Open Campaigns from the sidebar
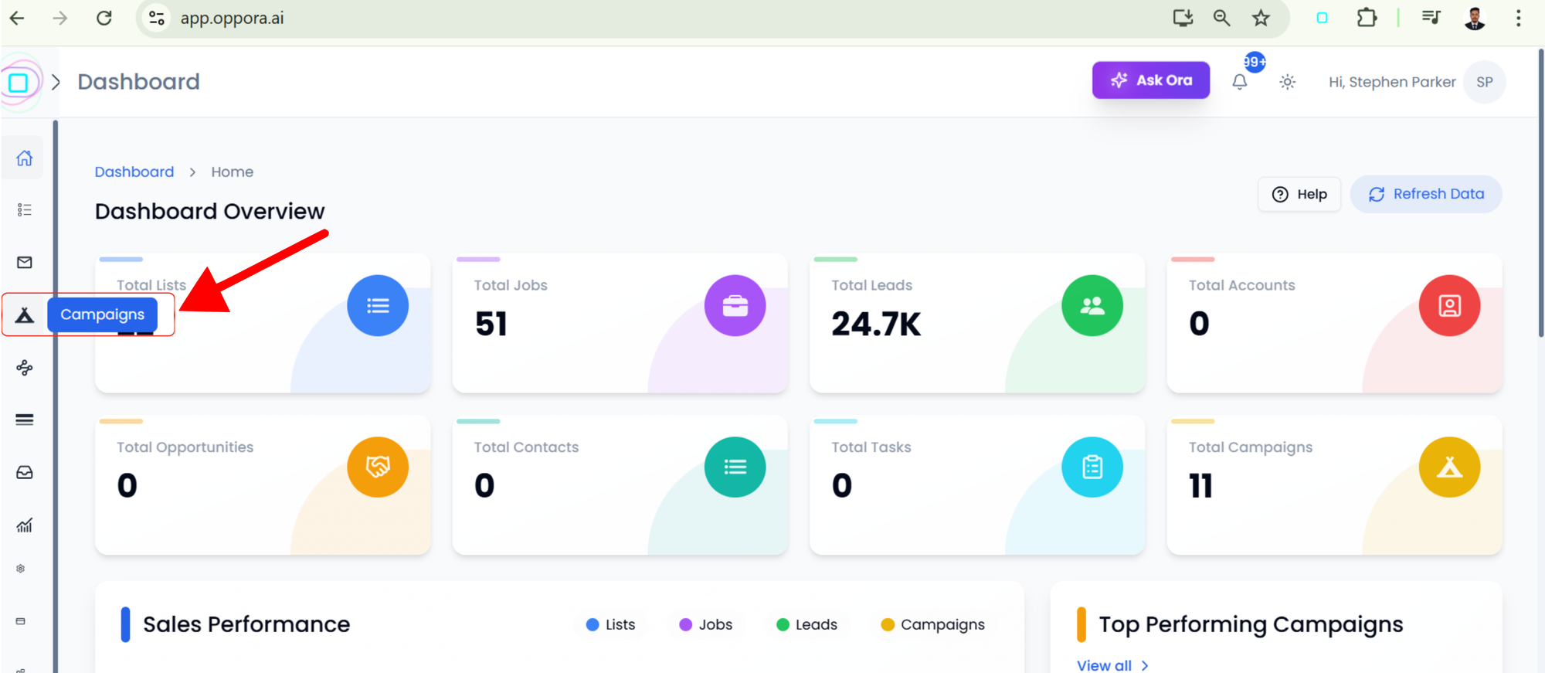The image size is (1545, 673). click(x=25, y=315)
